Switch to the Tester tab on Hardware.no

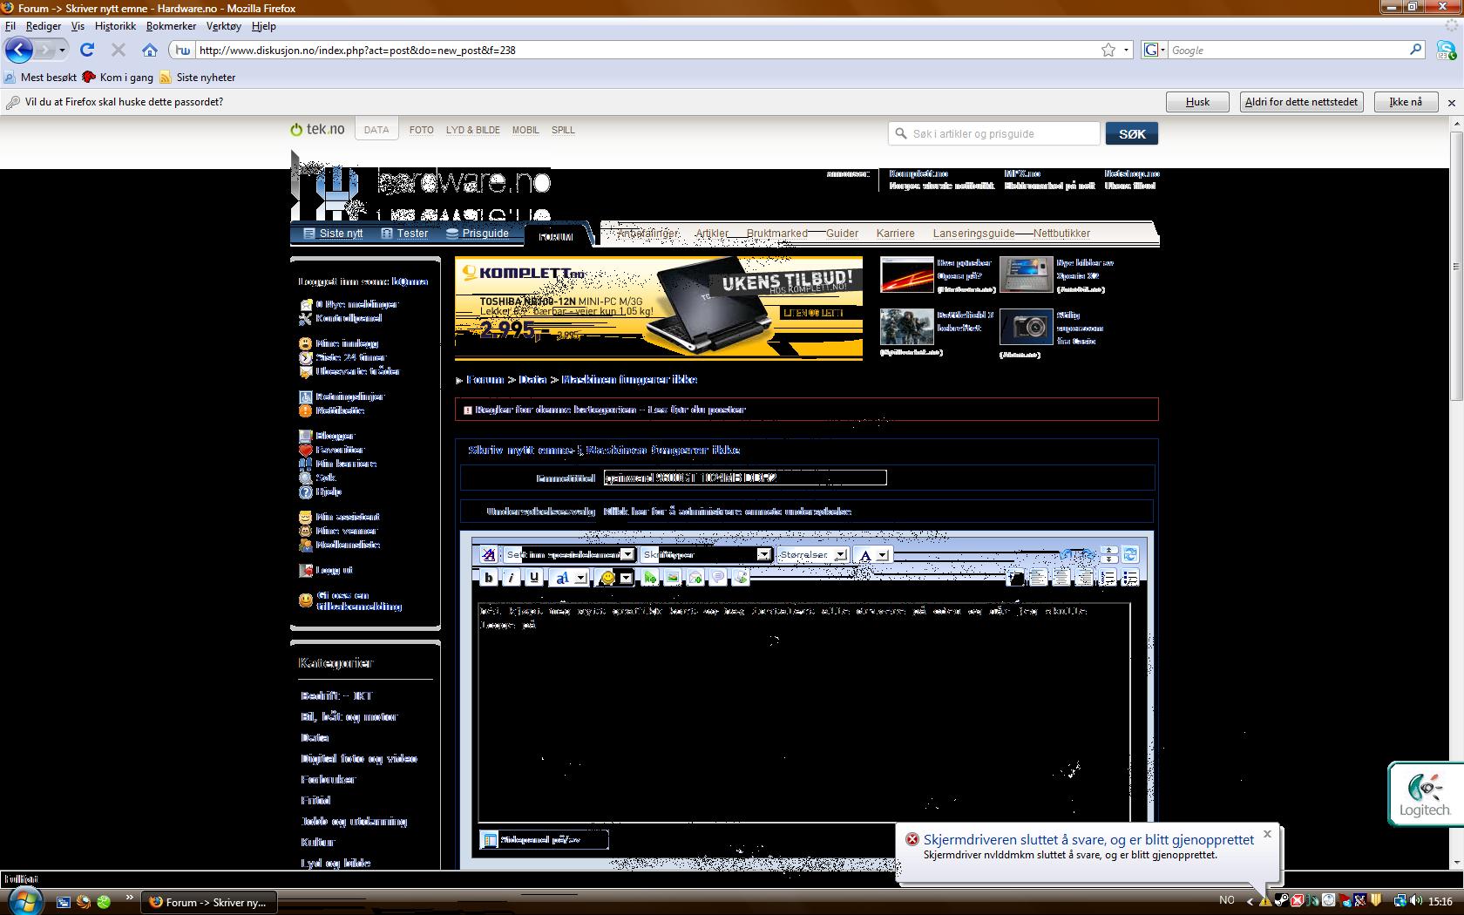[404, 233]
